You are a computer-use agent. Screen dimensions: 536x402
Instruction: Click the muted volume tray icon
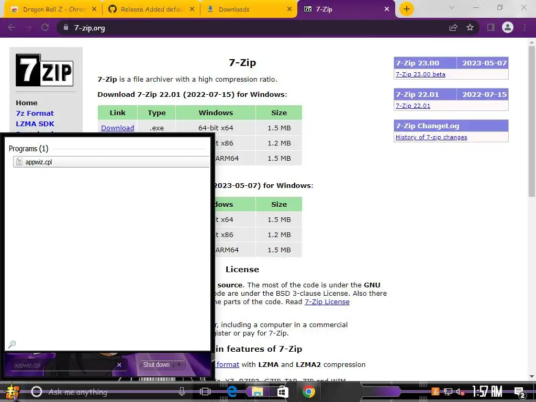(x=461, y=392)
